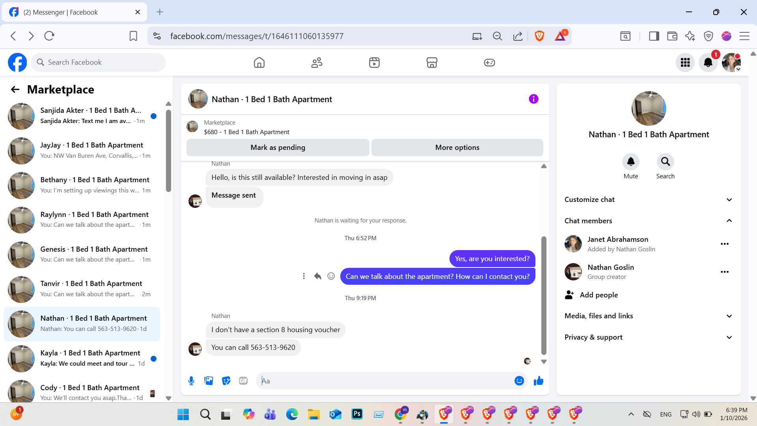
Task: Mute the Nathan conversation
Action: (x=630, y=162)
